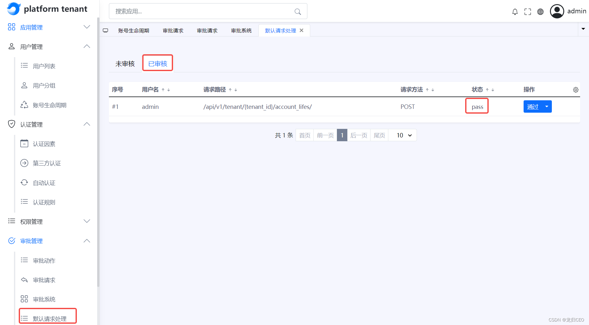Collapse the 用户管理 sidebar section
Screen dimensions: 589x325
pyautogui.click(x=86, y=46)
